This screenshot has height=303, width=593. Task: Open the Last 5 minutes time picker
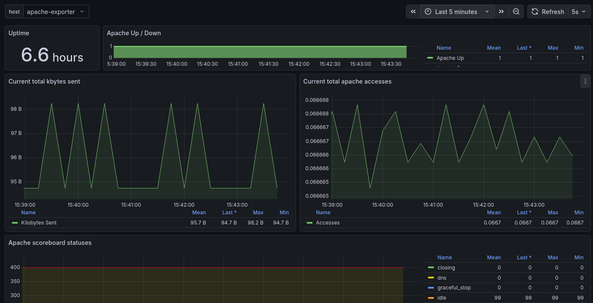(x=457, y=12)
